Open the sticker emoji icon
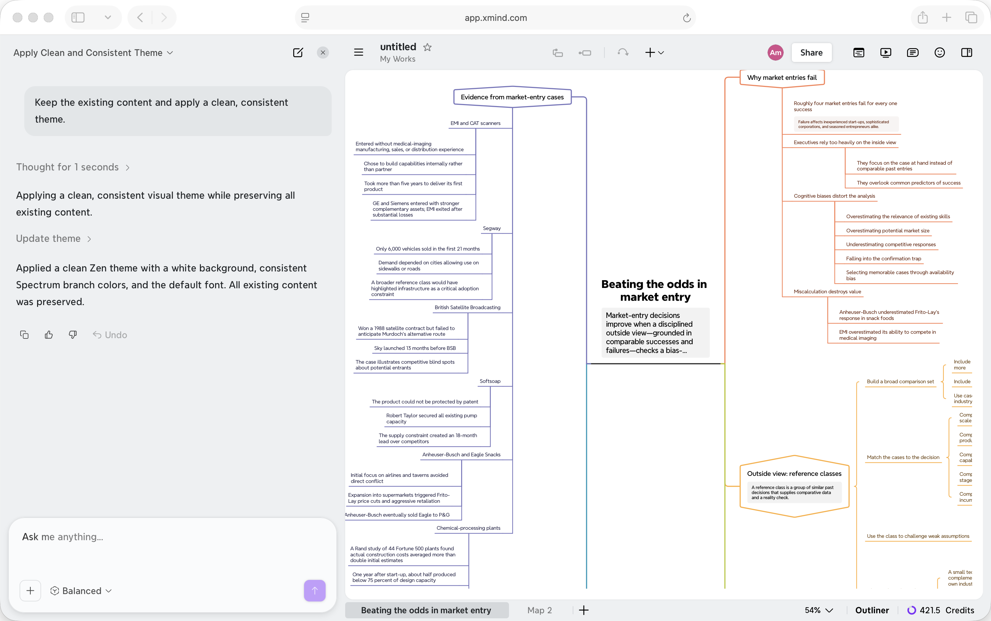The width and height of the screenshot is (991, 621). 940,53
